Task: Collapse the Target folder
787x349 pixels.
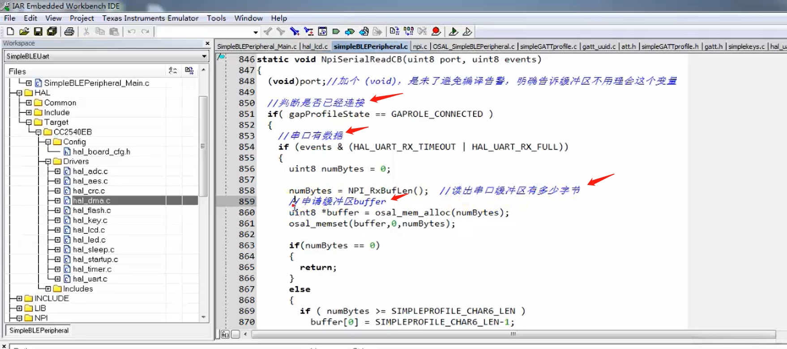Action: tap(29, 122)
